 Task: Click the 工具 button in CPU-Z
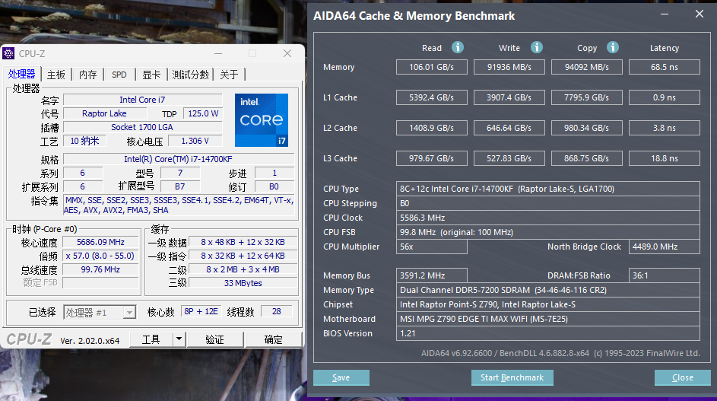151,339
